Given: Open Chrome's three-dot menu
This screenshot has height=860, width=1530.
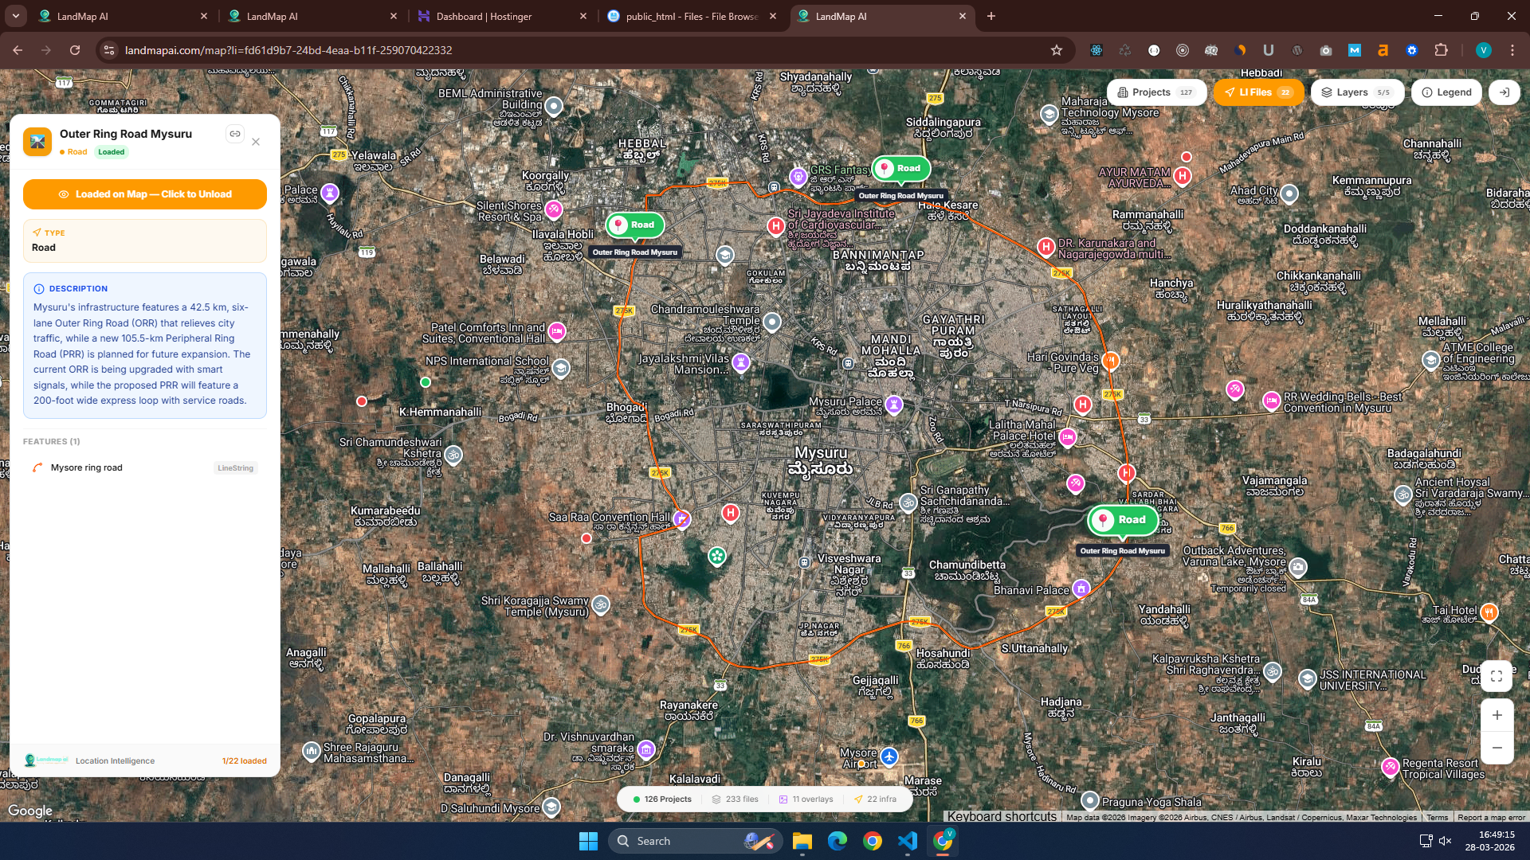Looking at the screenshot, I should click(1512, 50).
